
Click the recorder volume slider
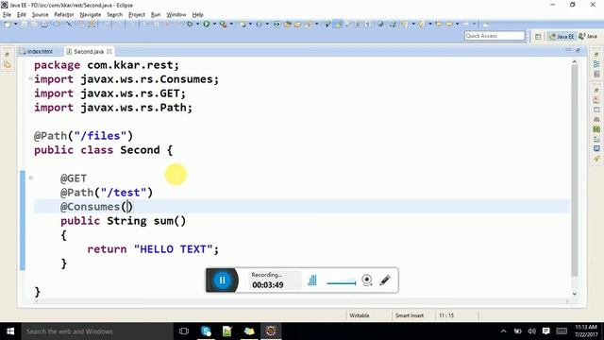tap(342, 283)
